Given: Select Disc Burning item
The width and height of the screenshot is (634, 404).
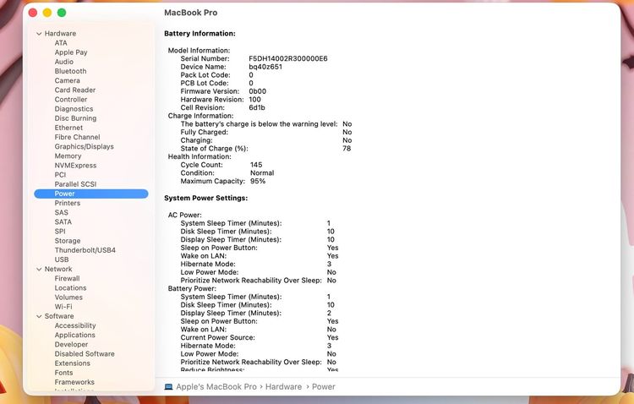Looking at the screenshot, I should [75, 118].
